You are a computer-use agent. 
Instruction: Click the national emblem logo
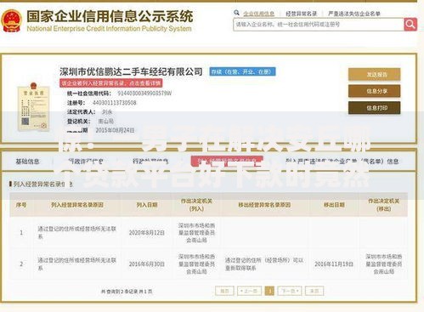(11, 20)
